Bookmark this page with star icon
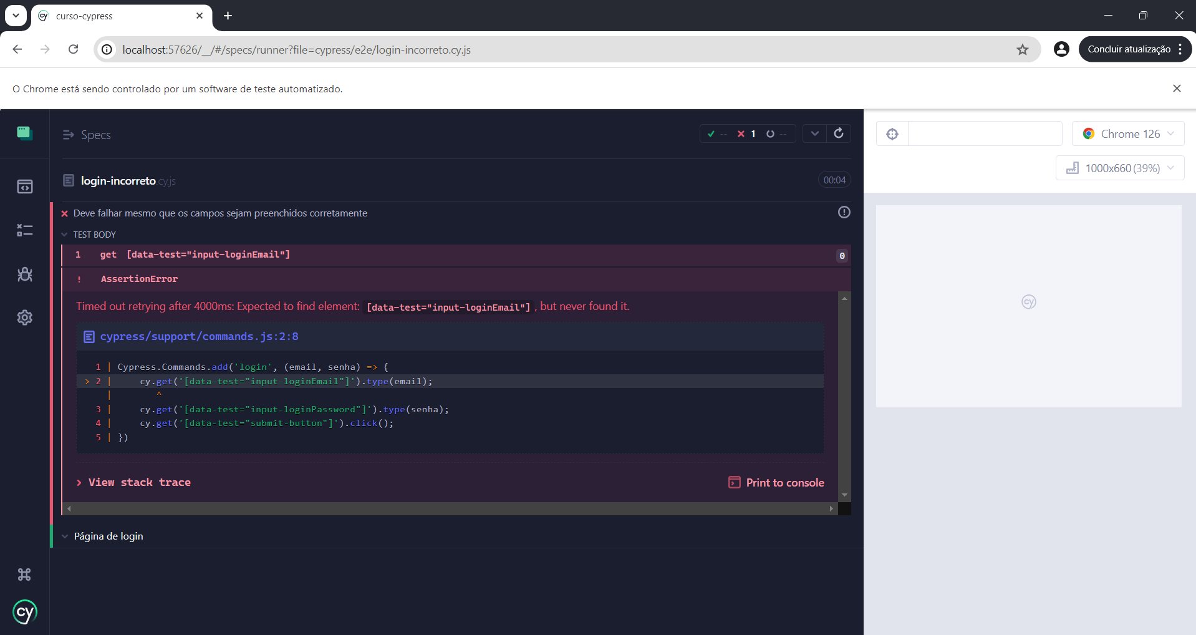The height and width of the screenshot is (635, 1196). 1023,49
